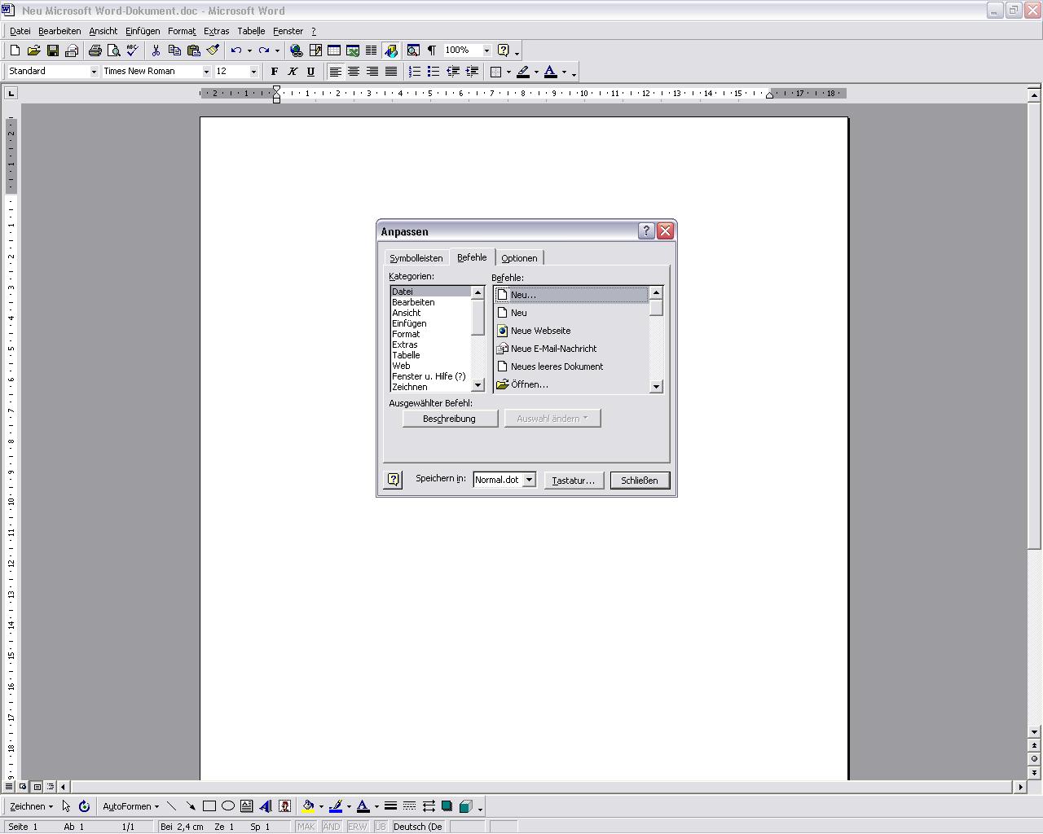Image resolution: width=1043 pixels, height=834 pixels.
Task: Underline text with the U button
Action: coord(310,72)
